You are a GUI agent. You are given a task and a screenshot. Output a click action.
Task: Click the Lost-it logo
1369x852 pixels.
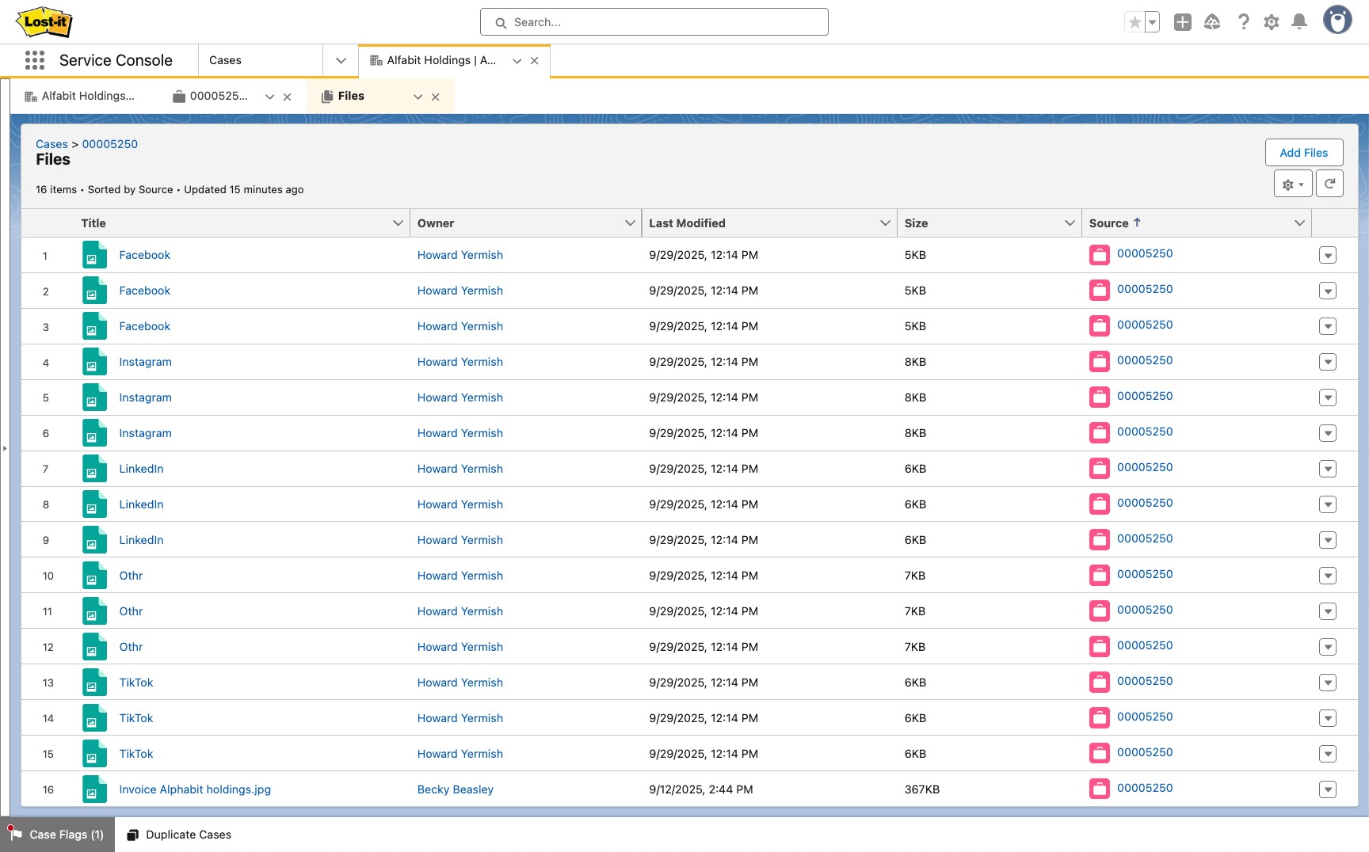click(44, 21)
